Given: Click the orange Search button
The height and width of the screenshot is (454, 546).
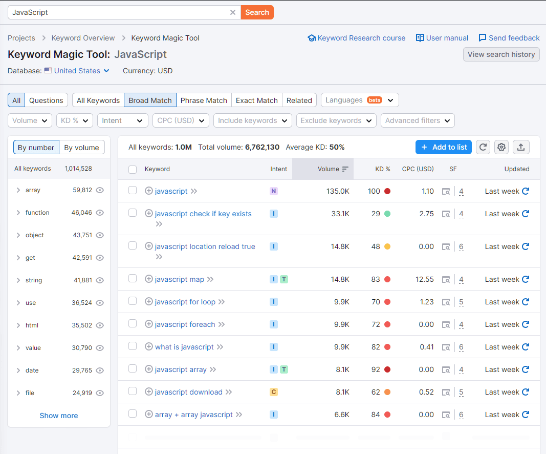Looking at the screenshot, I should (x=257, y=12).
